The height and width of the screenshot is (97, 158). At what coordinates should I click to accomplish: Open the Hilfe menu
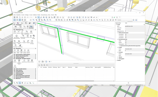coord(56,15)
